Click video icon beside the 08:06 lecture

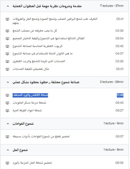tap(7, 163)
